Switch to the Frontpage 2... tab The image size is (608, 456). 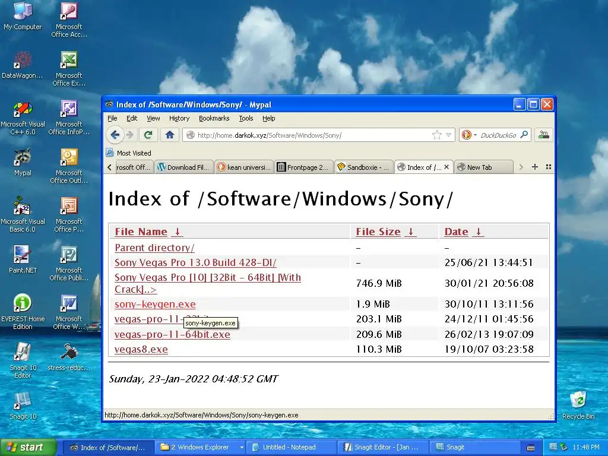(x=303, y=167)
